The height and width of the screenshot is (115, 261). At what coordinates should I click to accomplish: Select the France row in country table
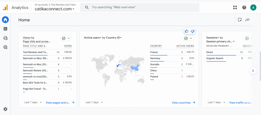[x=154, y=52]
